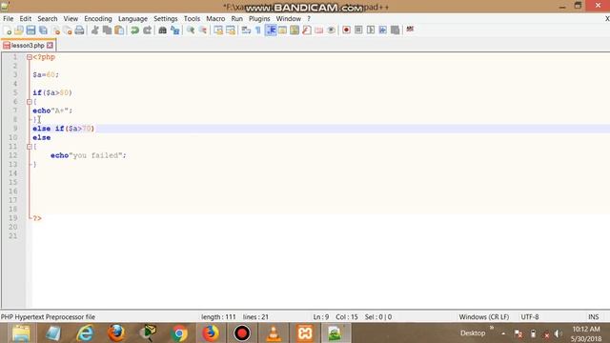Open the Language menu
Viewport: 610px width, 343px height.
(x=132, y=19)
